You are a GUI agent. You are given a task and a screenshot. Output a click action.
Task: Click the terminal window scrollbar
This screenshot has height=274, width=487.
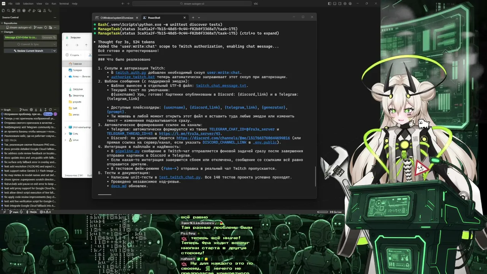(x=315, y=177)
